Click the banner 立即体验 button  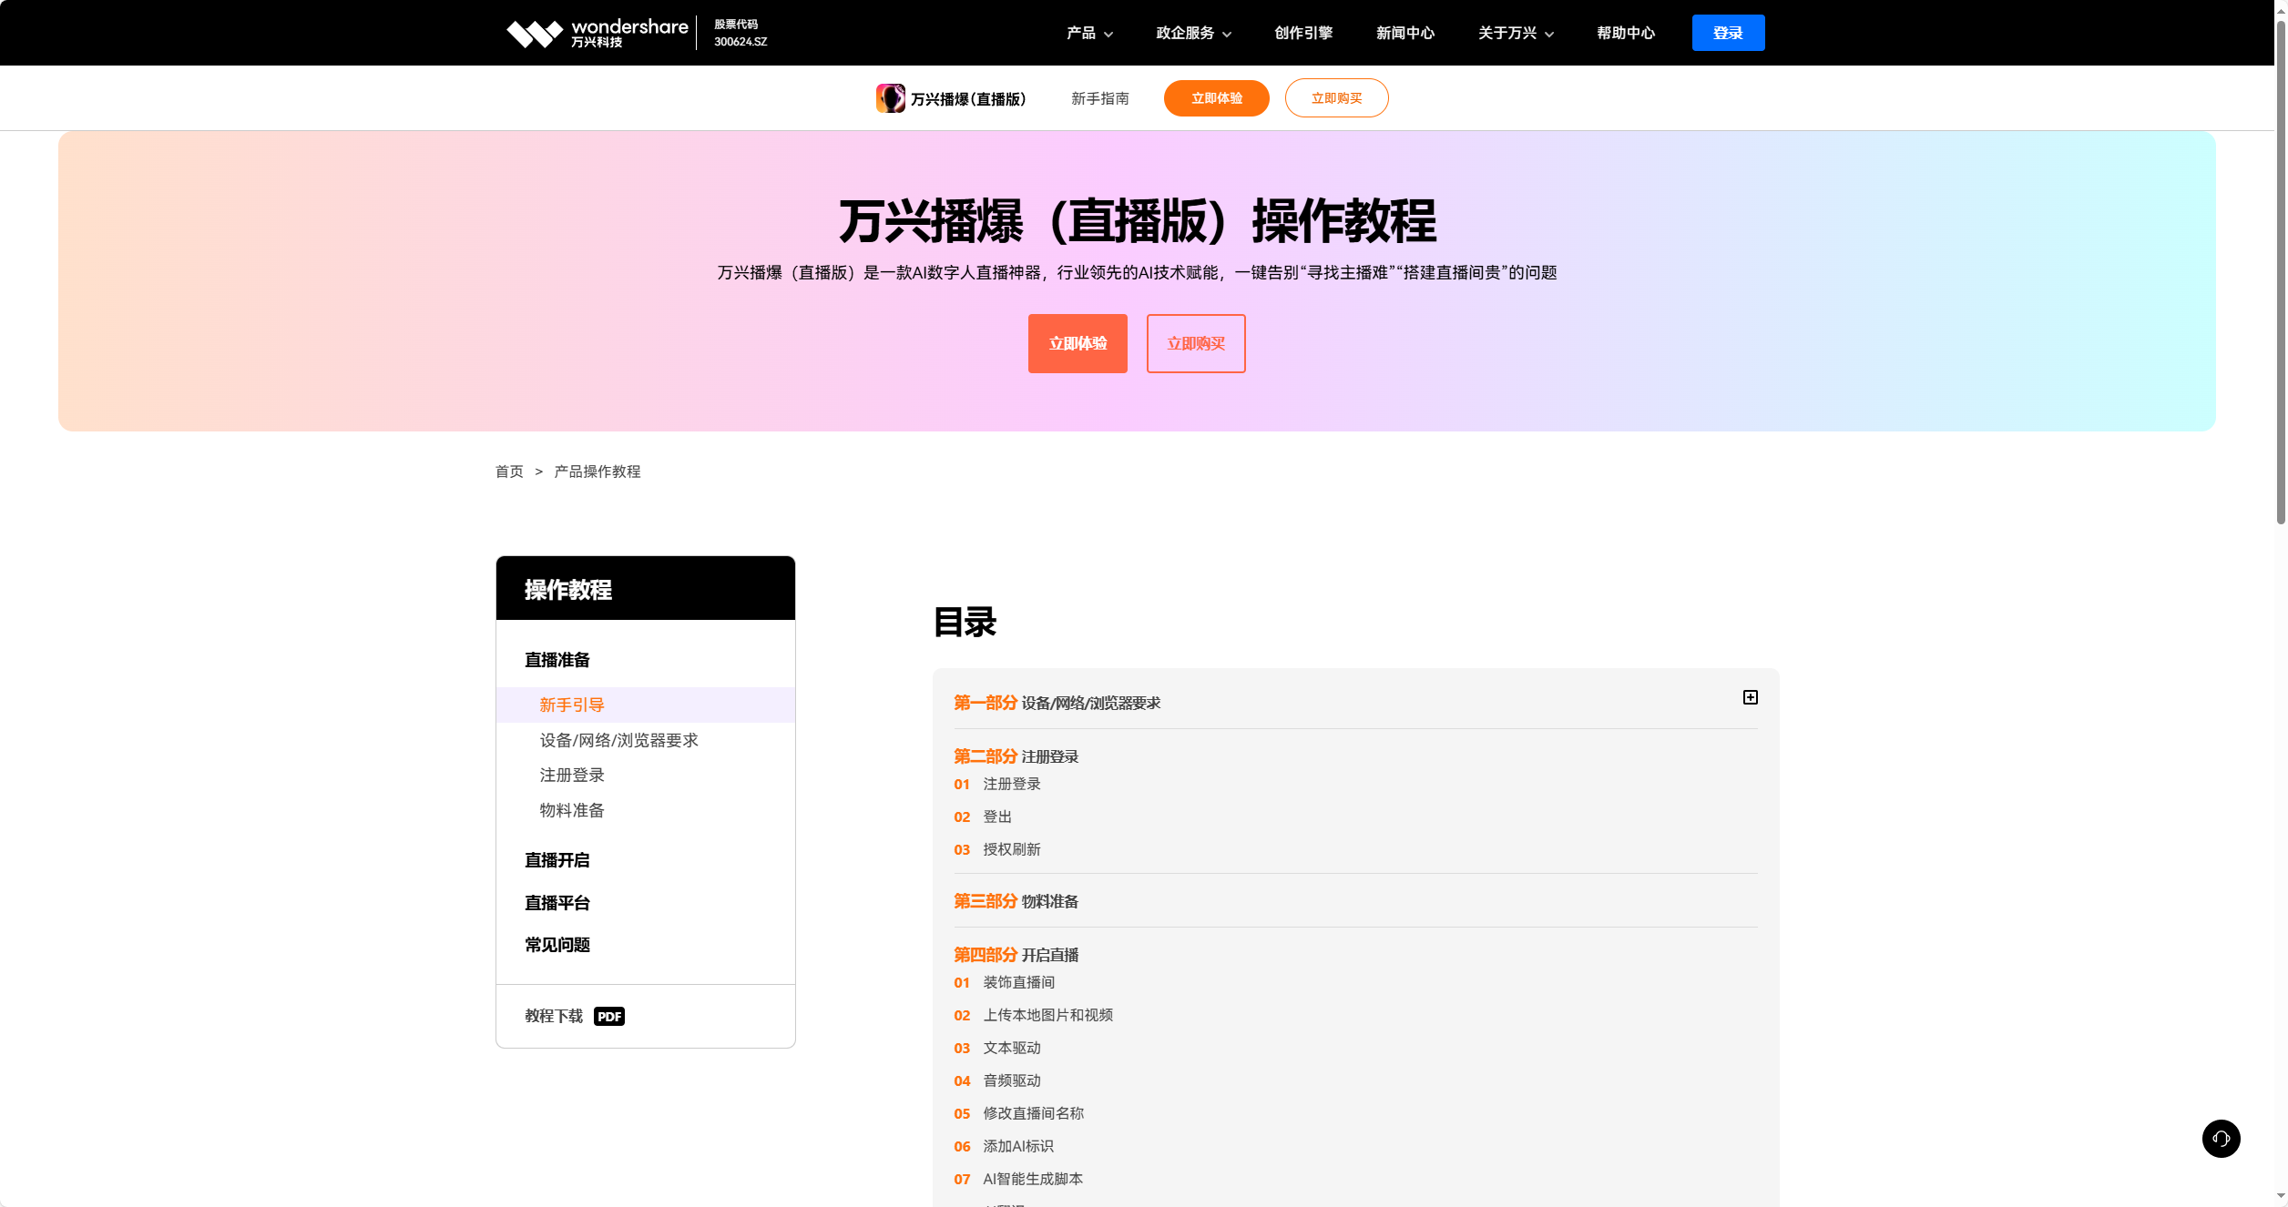tap(1078, 343)
